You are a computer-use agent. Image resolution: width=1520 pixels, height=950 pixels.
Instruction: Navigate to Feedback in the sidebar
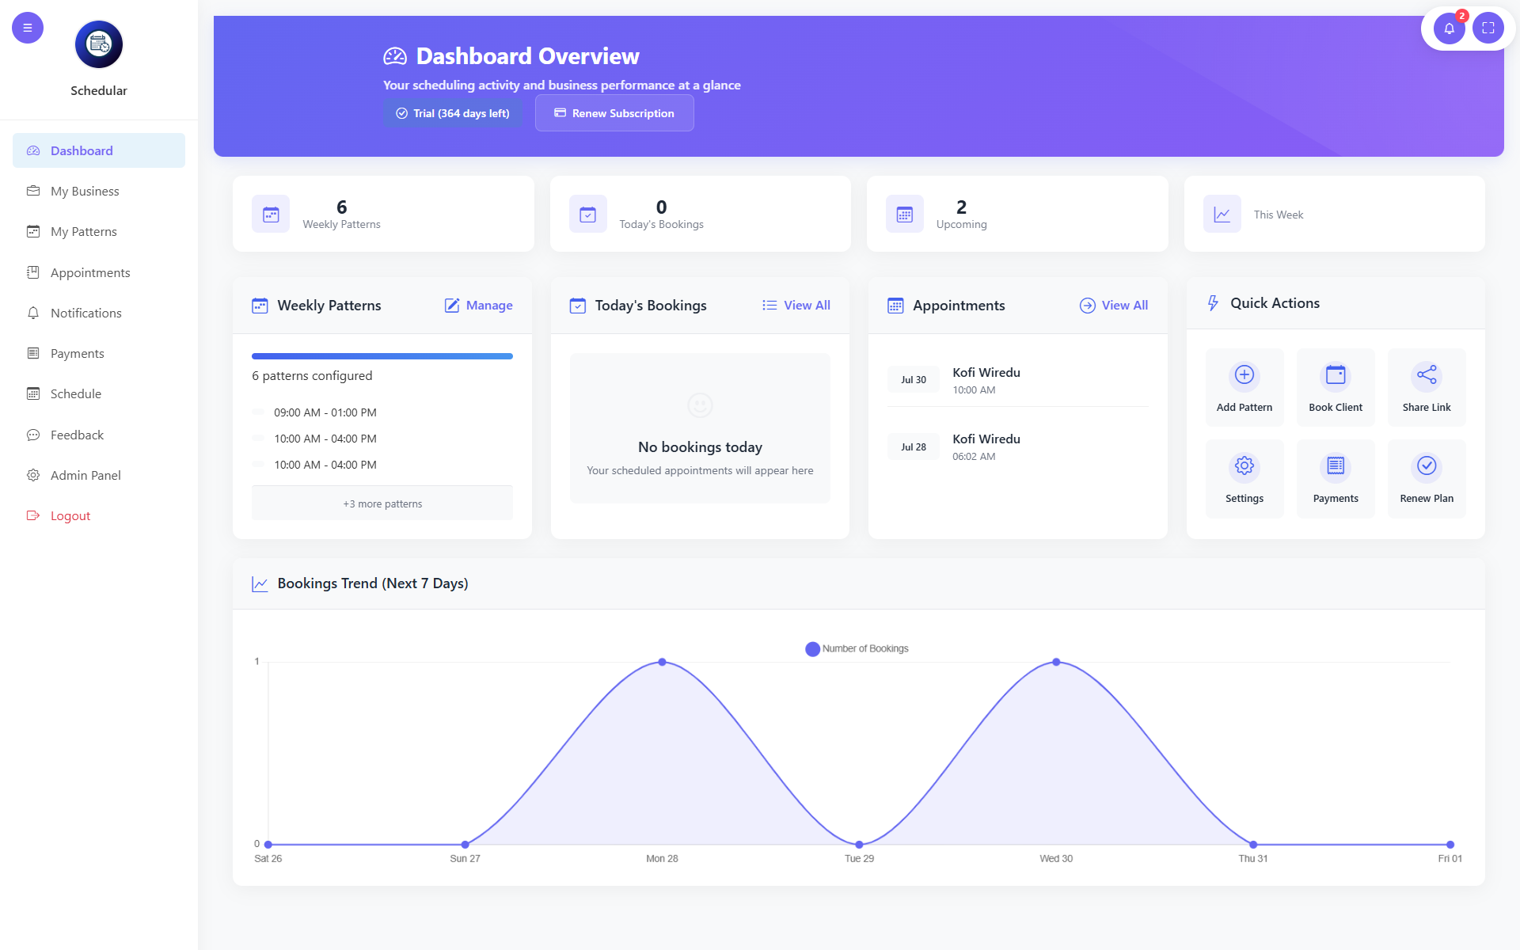point(77,435)
